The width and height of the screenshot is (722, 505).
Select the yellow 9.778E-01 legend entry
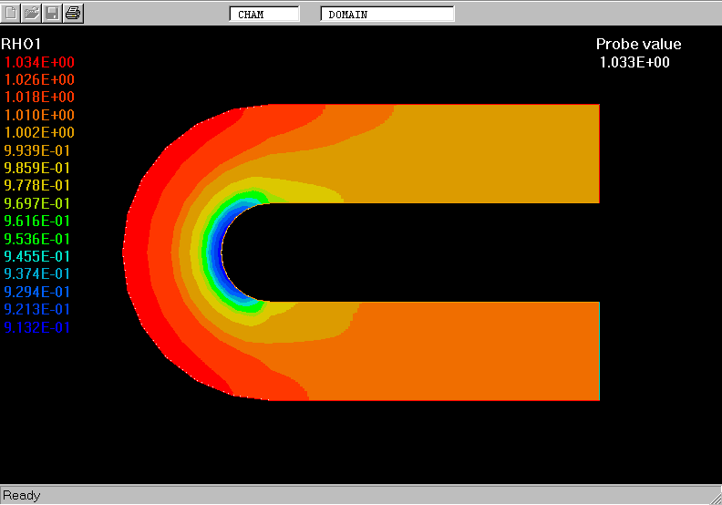click(x=37, y=186)
